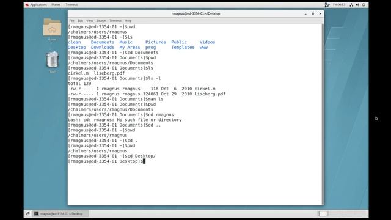Screen dimensions: 391x220
Task: Click the clock showing Fri 09:53
Action: tap(339, 5)
